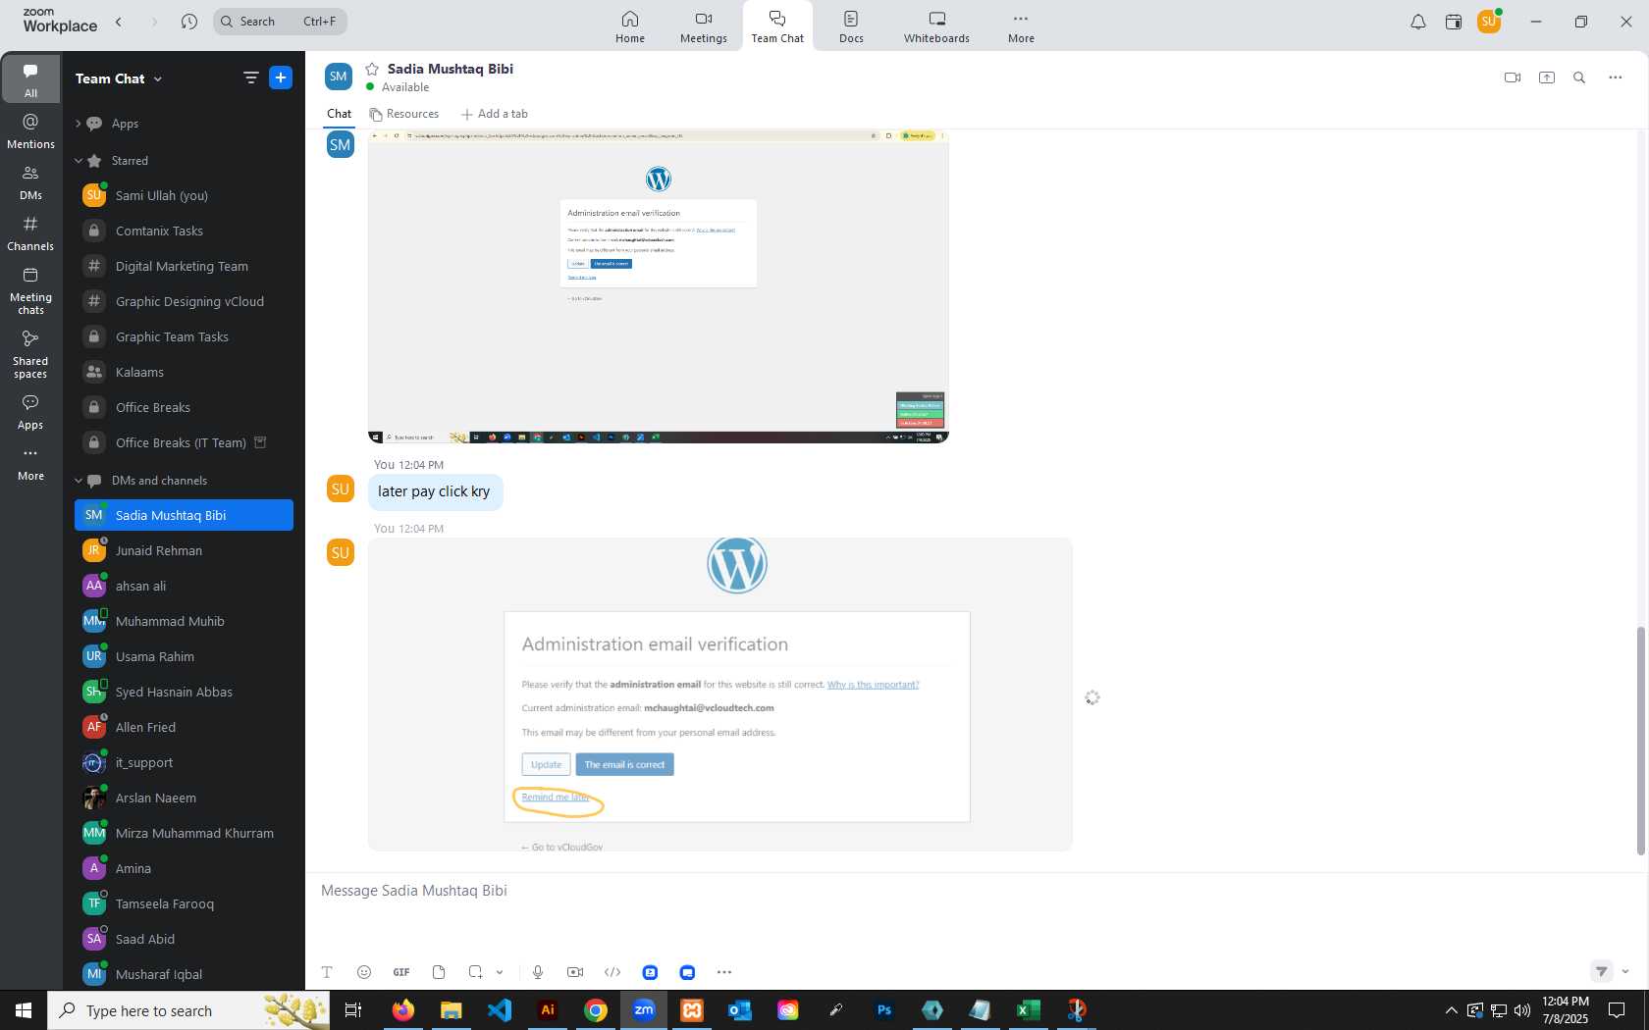
Task: Open send options dropdown arrow
Action: 1625,972
